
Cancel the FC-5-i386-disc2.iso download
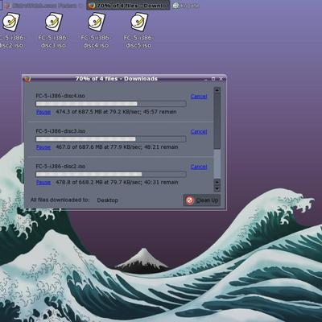(x=199, y=167)
